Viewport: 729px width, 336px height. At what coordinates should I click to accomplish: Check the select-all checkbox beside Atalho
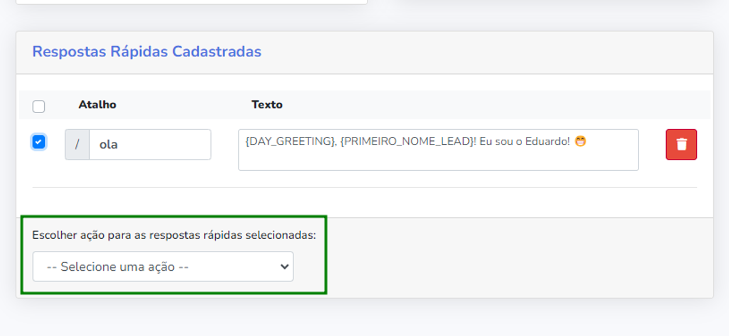coord(38,107)
